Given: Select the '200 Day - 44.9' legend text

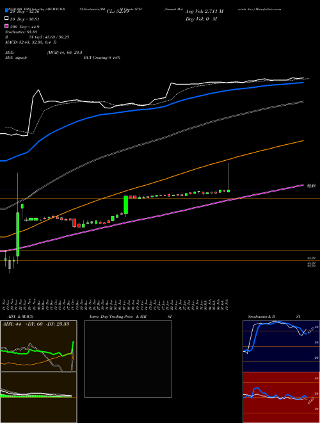Looking at the screenshot, I should 25,26.
